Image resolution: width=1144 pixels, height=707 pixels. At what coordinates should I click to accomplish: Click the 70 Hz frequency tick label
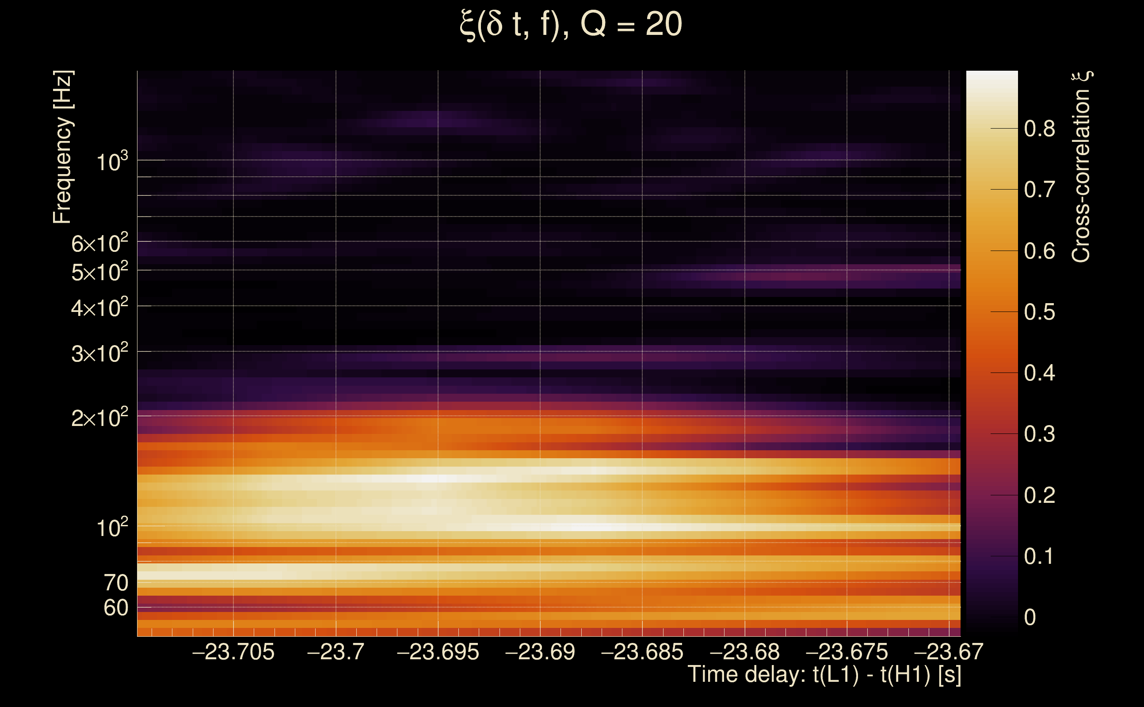(115, 583)
